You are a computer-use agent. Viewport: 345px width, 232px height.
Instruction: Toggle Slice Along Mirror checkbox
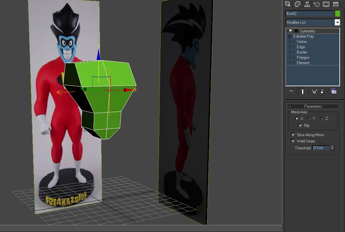coord(293,135)
